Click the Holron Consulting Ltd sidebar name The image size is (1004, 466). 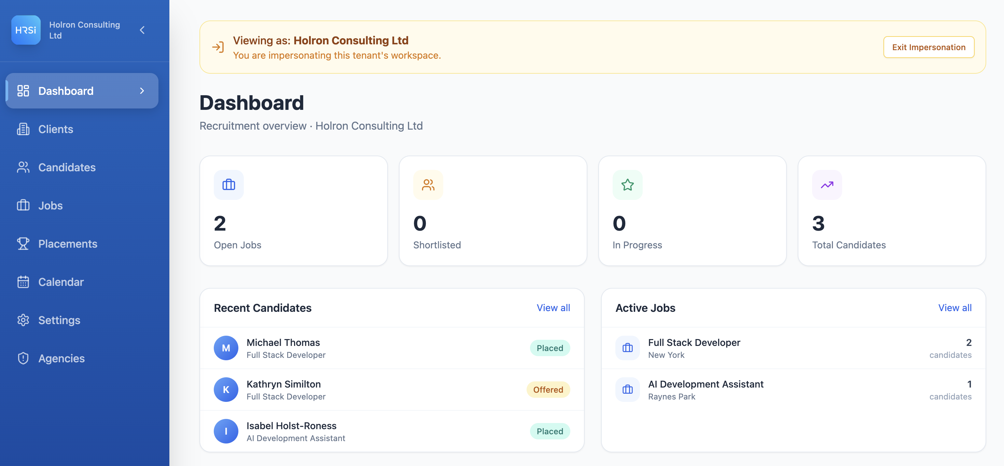[x=85, y=30]
